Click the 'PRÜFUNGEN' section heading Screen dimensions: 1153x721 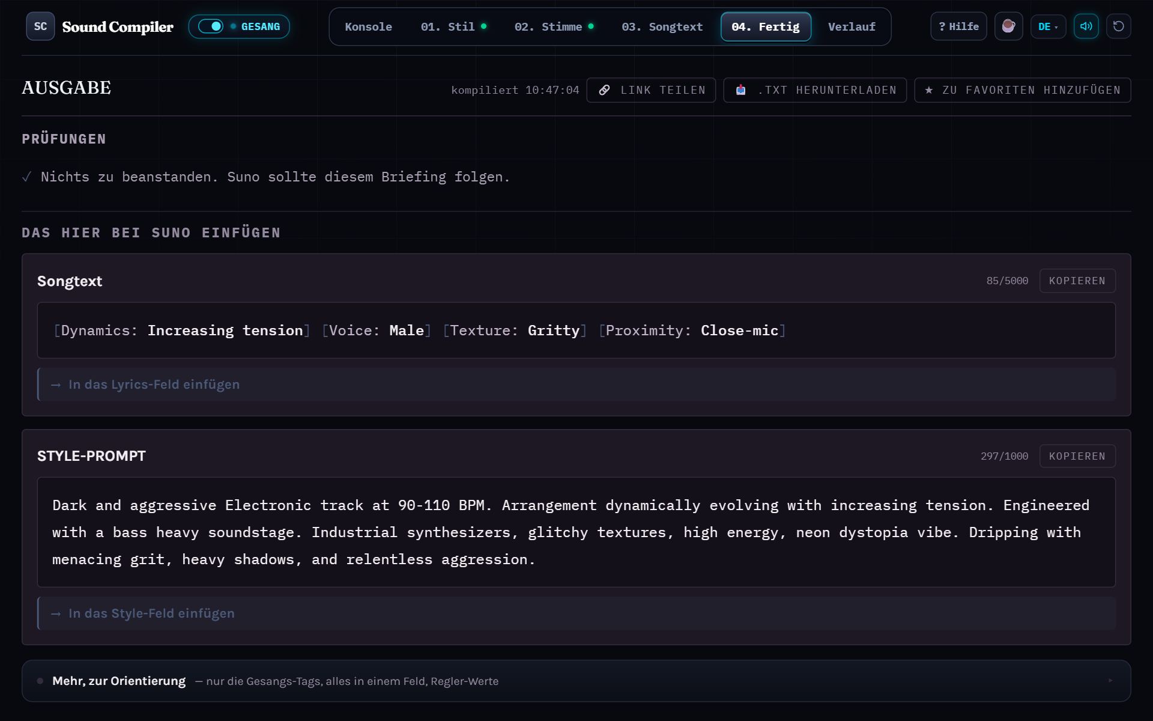coord(64,139)
